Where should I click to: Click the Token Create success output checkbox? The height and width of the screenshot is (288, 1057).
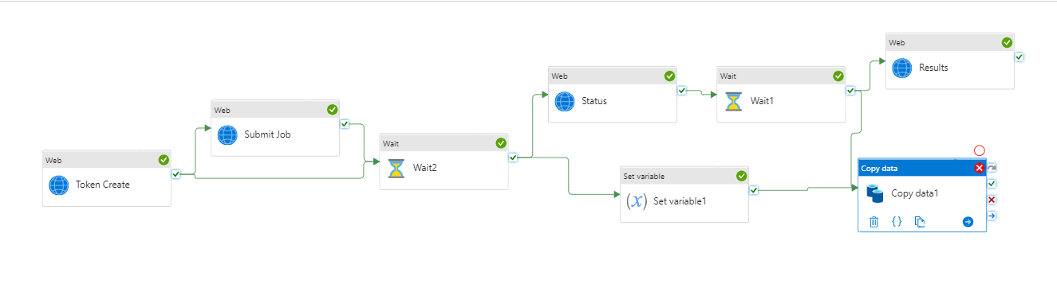176,174
